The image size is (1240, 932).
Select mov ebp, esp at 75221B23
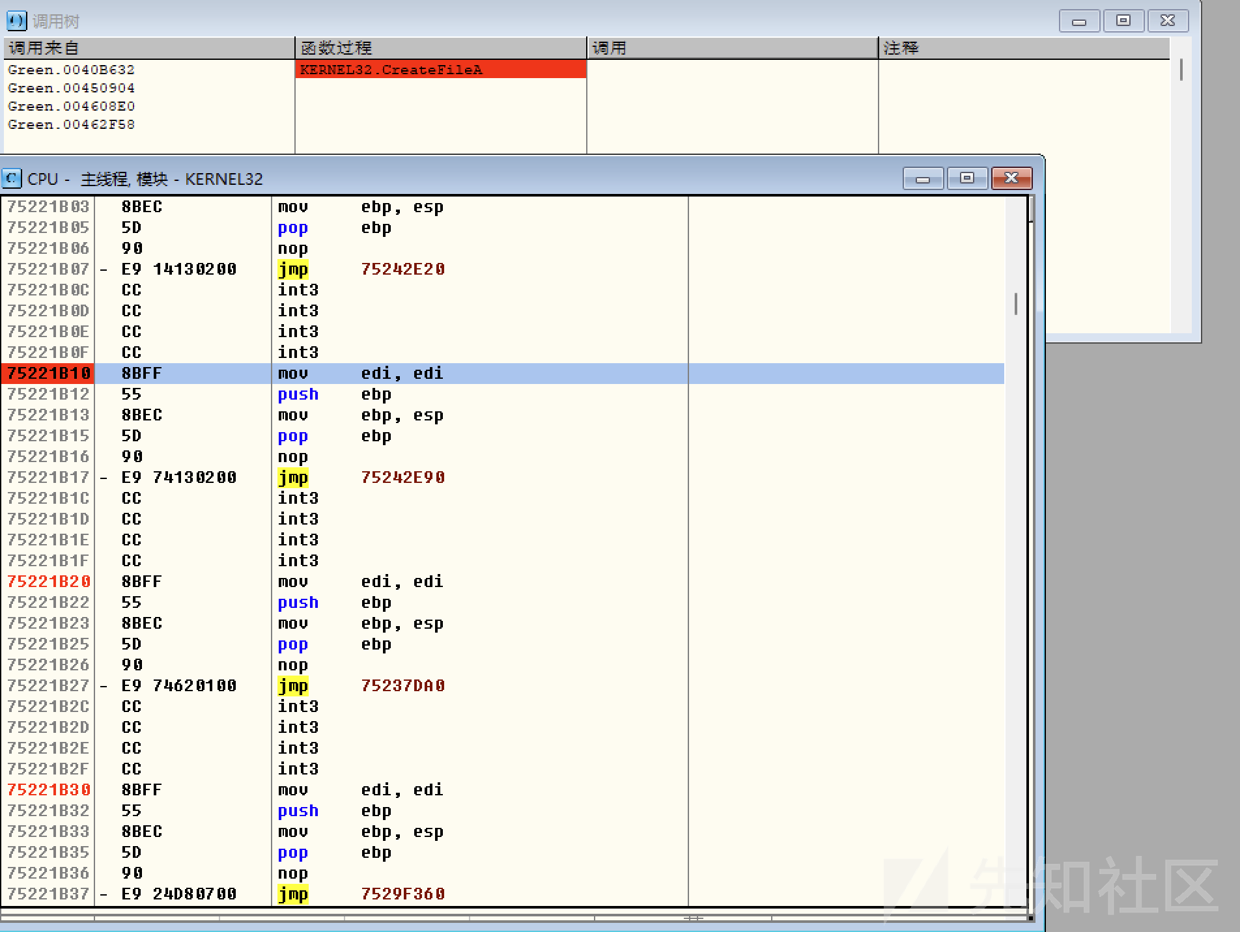pyautogui.click(x=361, y=623)
